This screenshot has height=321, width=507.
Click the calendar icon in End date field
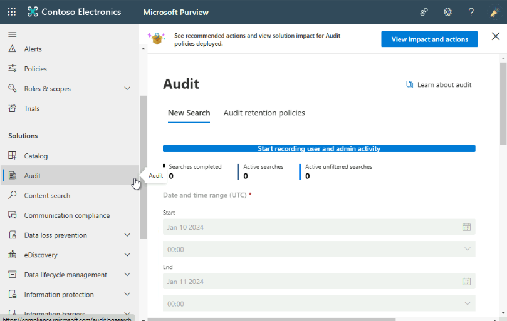coord(466,282)
